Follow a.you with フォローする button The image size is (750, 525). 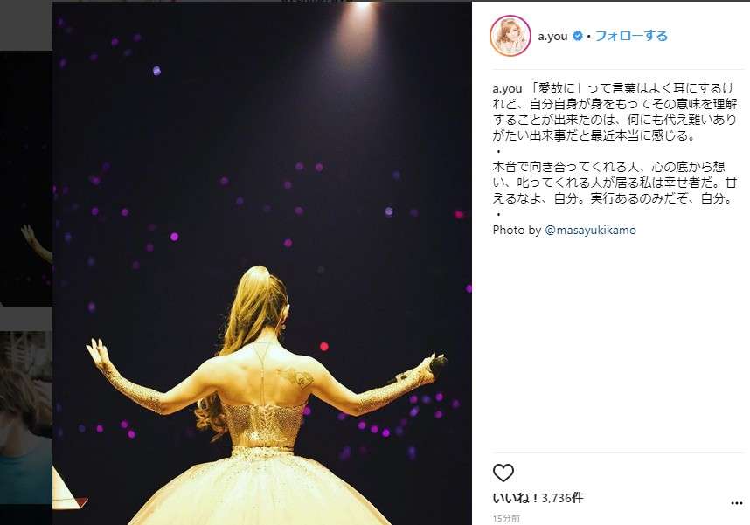[x=631, y=36]
